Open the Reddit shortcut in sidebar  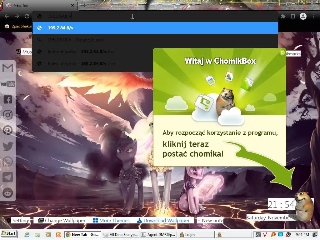coord(8,192)
